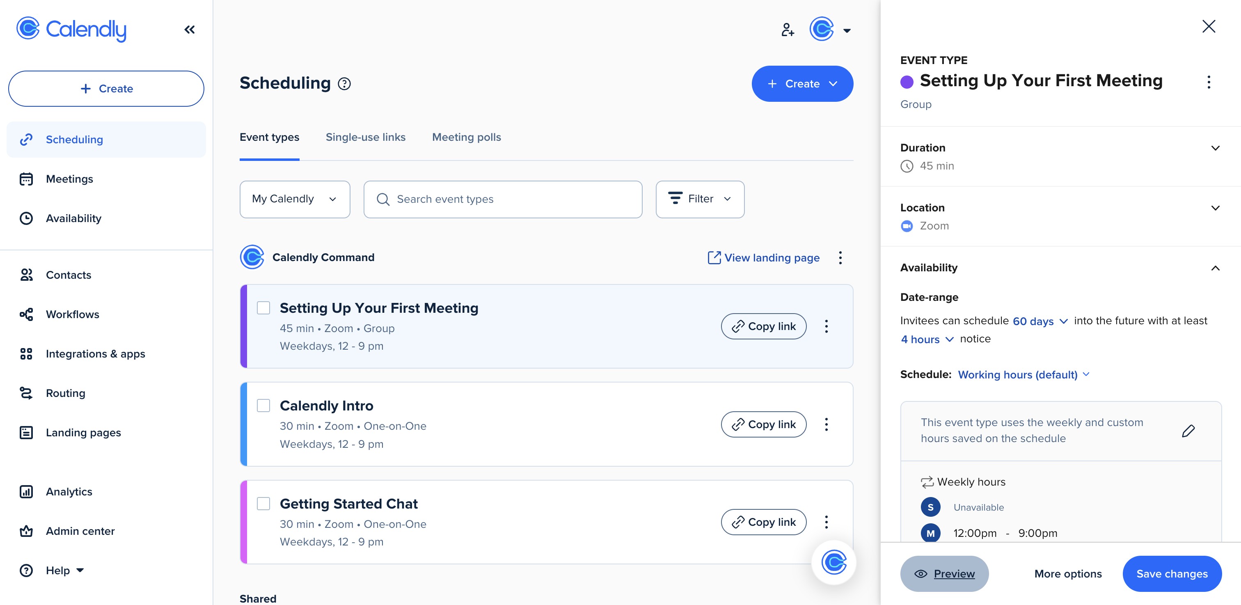Screen dimensions: 1241x605
Task: Open the event type panel's three-dot options menu
Action: 1208,82
